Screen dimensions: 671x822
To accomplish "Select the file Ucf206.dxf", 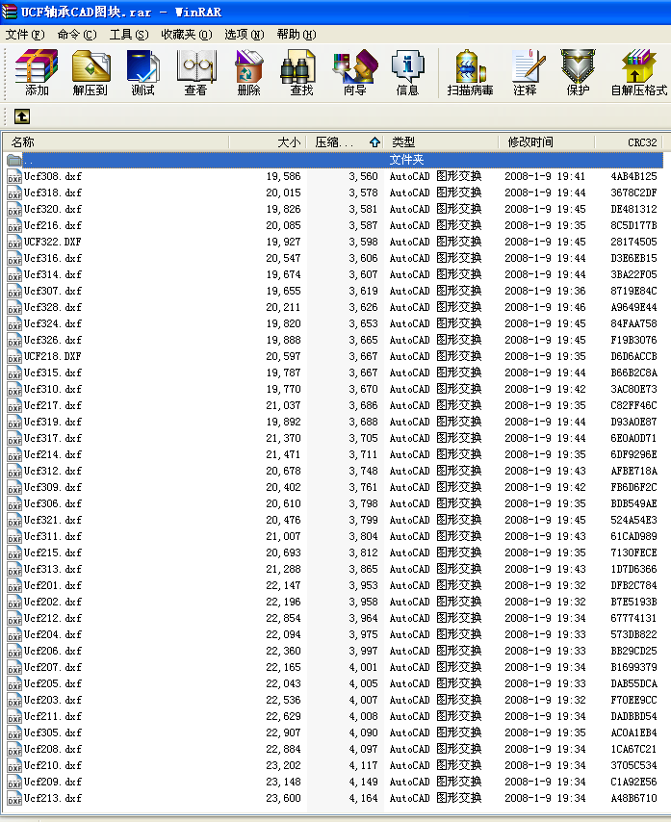I will (x=53, y=651).
